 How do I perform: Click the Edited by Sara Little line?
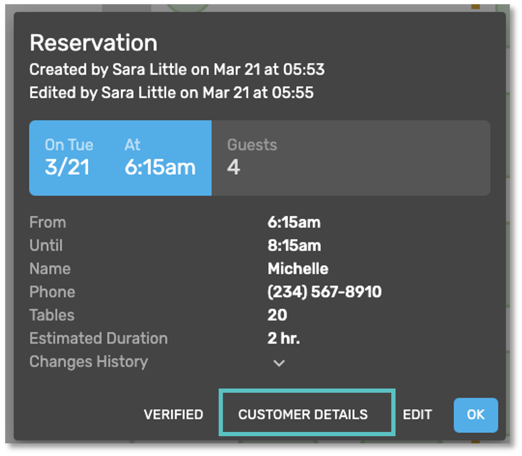[171, 93]
